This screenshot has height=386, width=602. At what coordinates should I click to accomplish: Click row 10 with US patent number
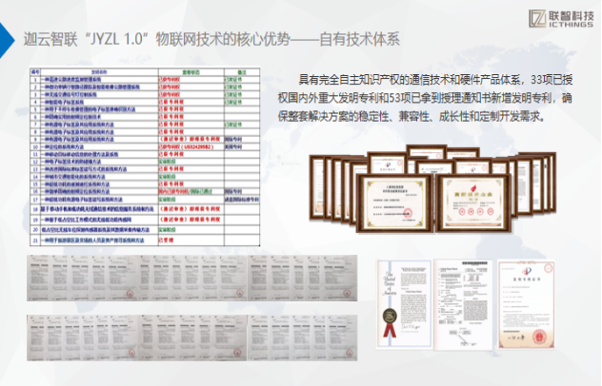pos(145,146)
